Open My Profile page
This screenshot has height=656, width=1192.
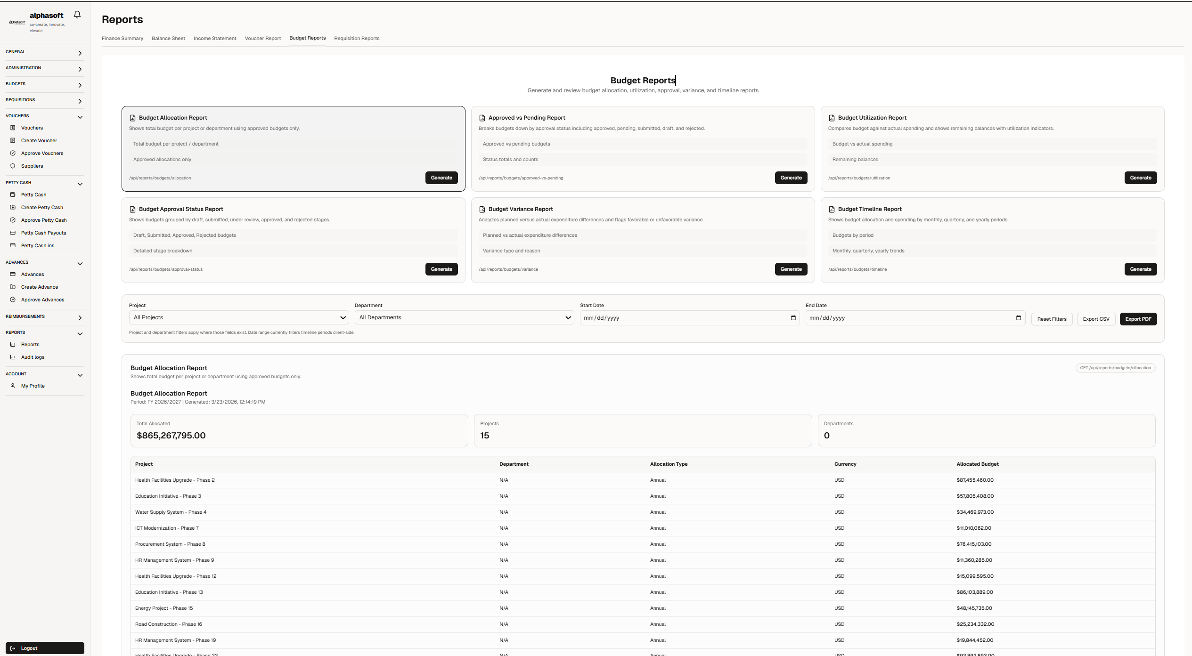click(33, 386)
